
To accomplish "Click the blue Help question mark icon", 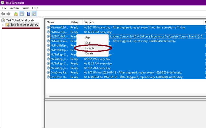I will click(x=28, y=14).
